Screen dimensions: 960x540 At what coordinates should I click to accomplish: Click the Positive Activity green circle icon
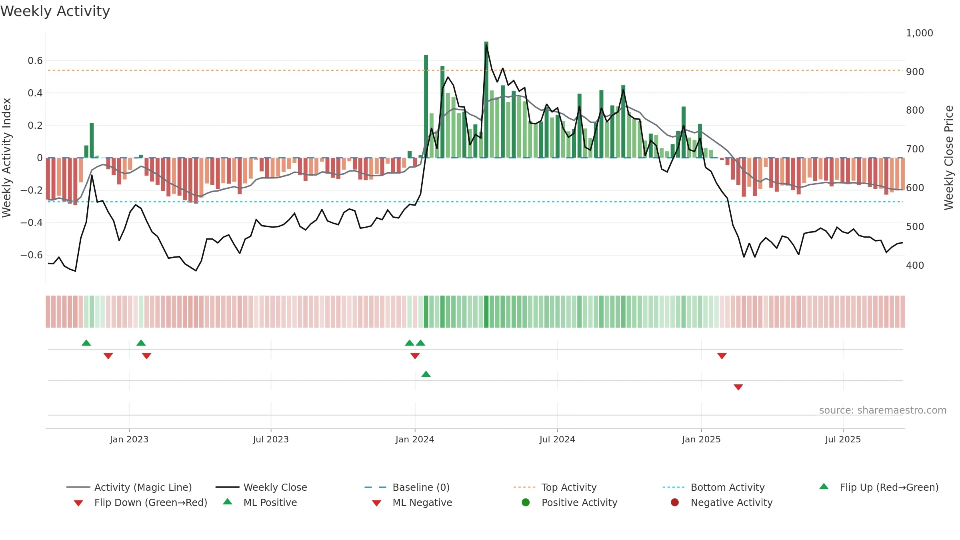point(526,502)
